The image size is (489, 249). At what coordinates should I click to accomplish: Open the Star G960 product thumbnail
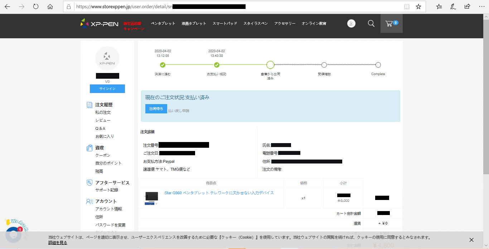[x=151, y=198]
